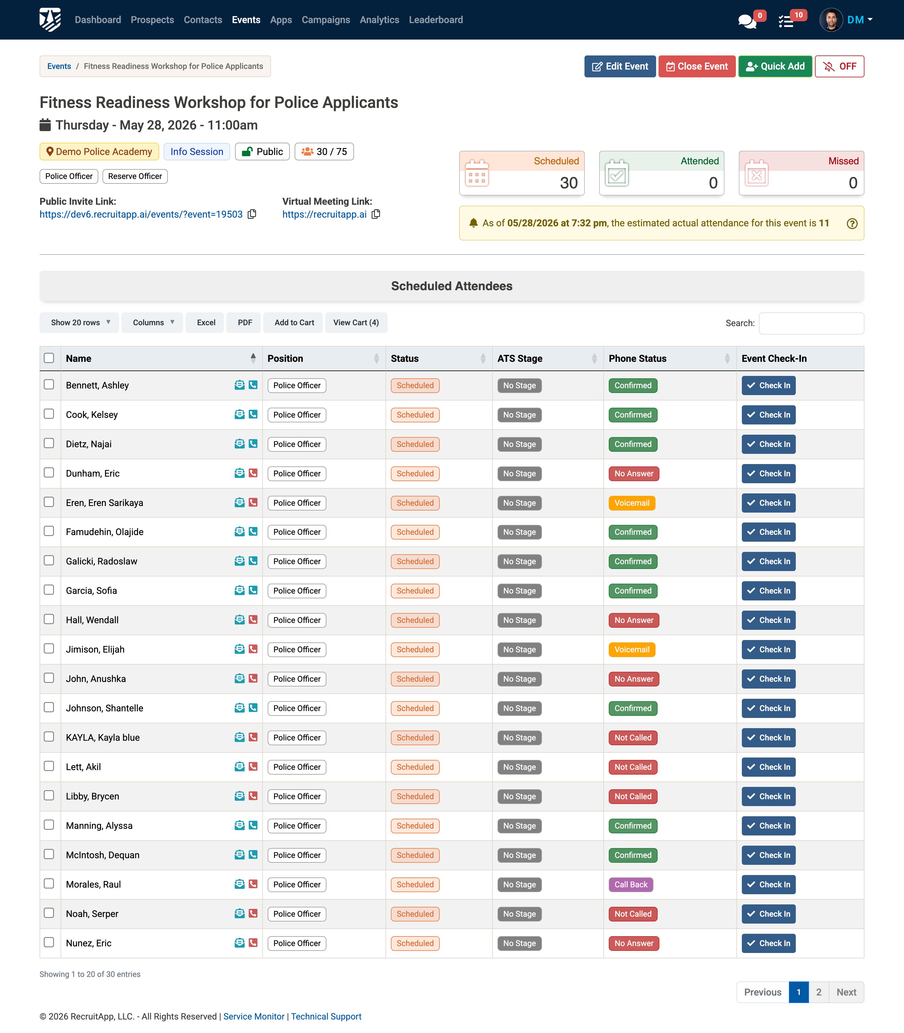The height and width of the screenshot is (1033, 904).
Task: Tick the checkbox for Garcia, Sofia
Action: tap(49, 590)
